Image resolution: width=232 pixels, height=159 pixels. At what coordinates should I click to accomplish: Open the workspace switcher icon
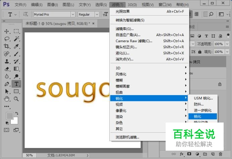pos(221,14)
